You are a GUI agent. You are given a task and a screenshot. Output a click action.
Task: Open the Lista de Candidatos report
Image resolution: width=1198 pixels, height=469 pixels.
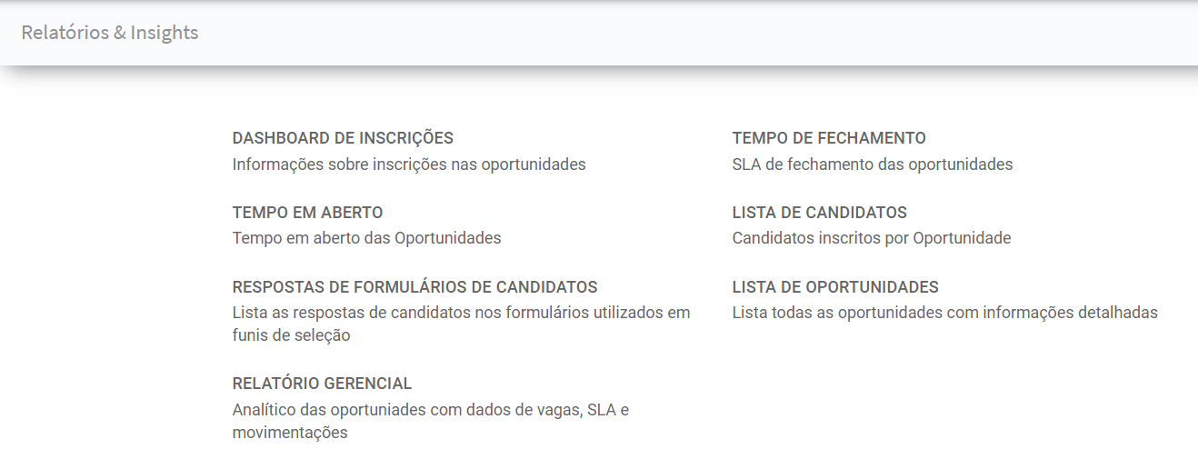pyautogui.click(x=820, y=213)
